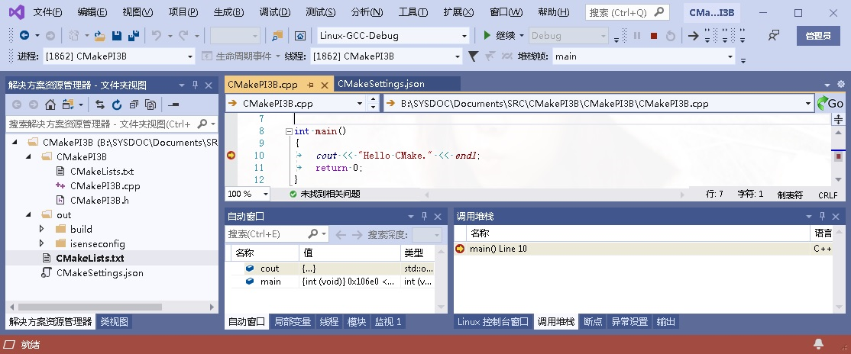Toggle the thread filter flag icon
Viewport: 851px width, 354px height.
point(474,56)
